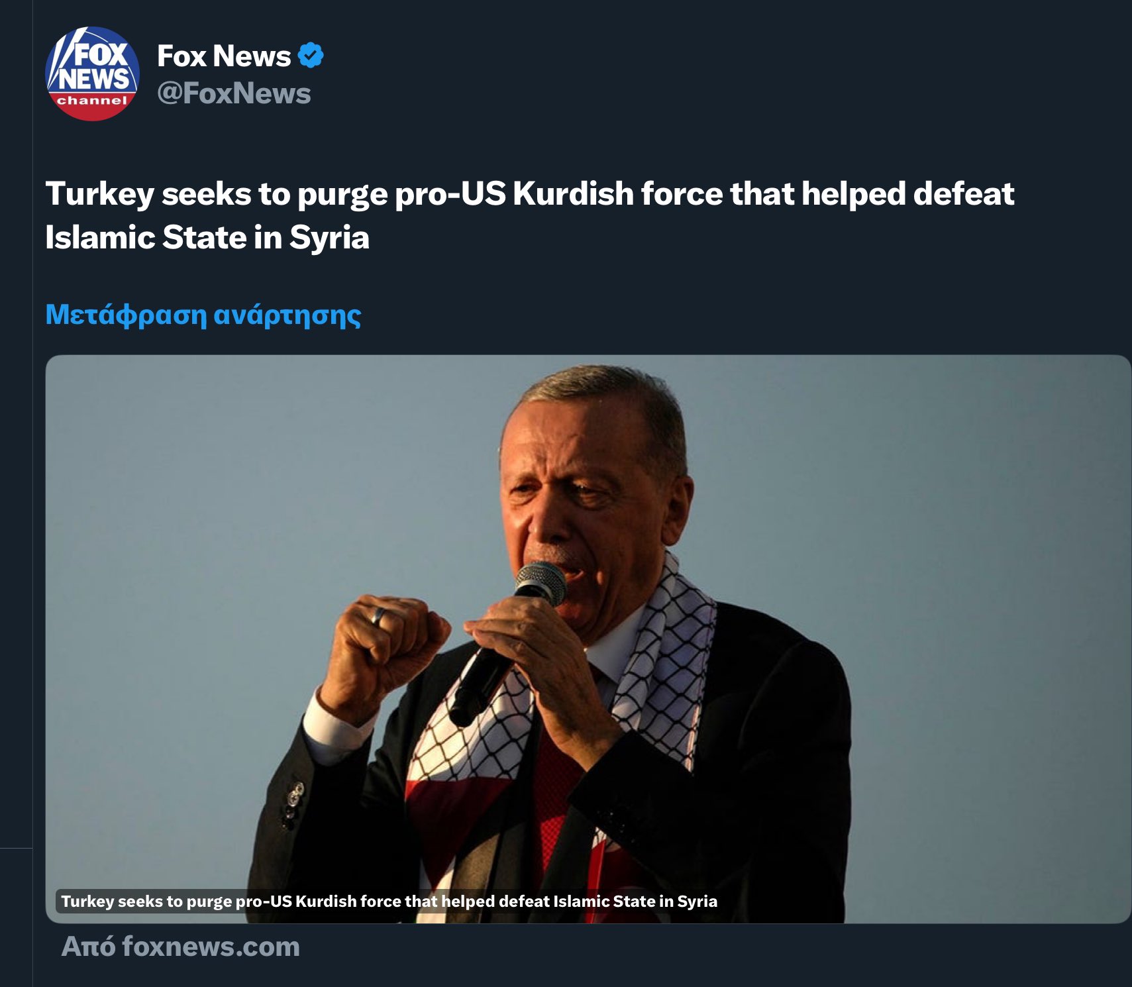
Task: Click the word Syria in the image caption
Action: click(x=697, y=901)
